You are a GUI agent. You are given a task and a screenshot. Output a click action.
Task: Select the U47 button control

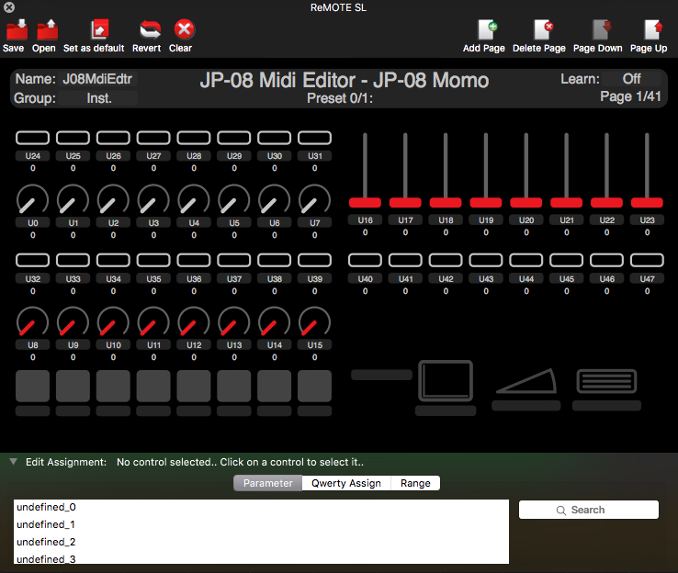(648, 260)
